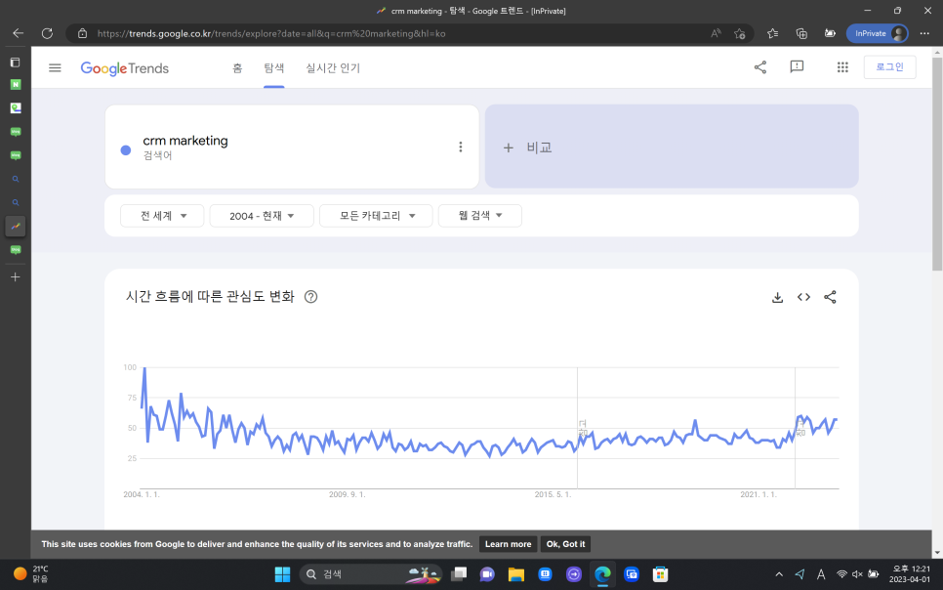Screen dimensions: 943x590
Task: Go back in the browser
Action: pos(18,34)
